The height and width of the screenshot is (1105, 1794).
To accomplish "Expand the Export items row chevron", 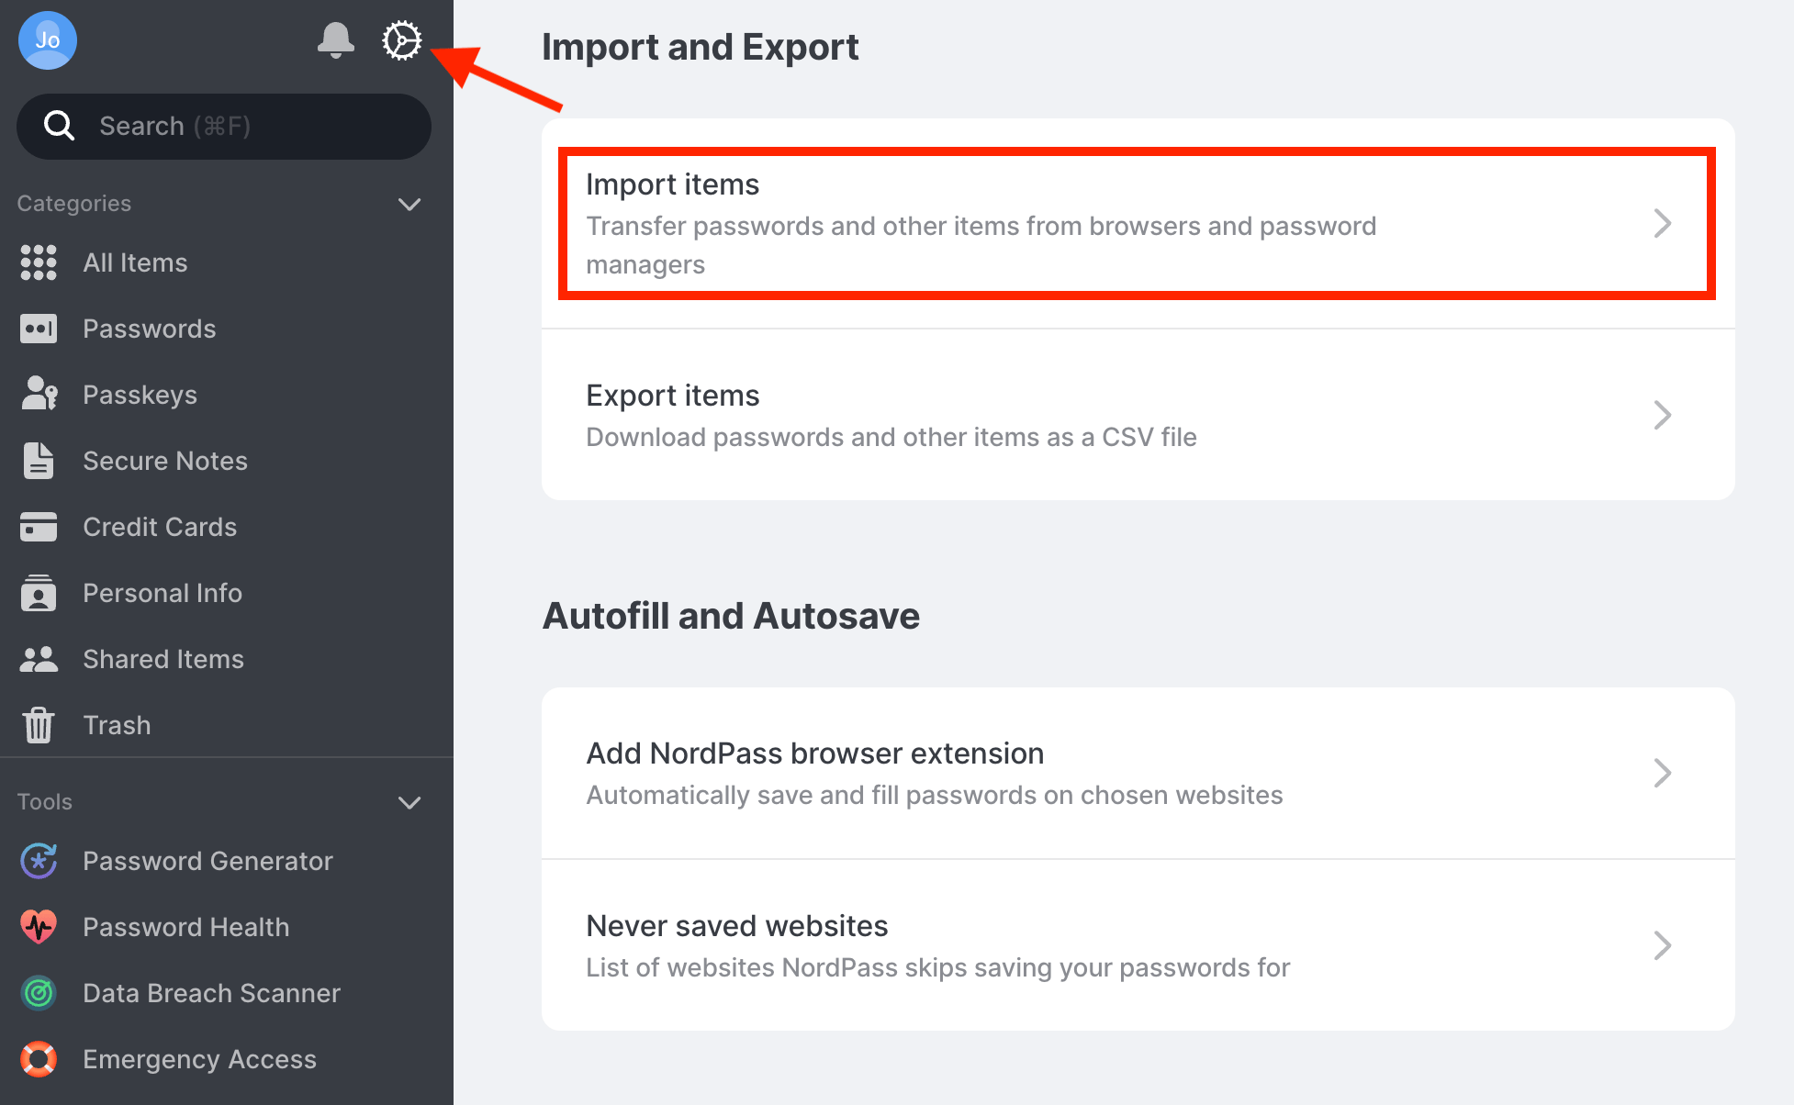I will (1663, 415).
